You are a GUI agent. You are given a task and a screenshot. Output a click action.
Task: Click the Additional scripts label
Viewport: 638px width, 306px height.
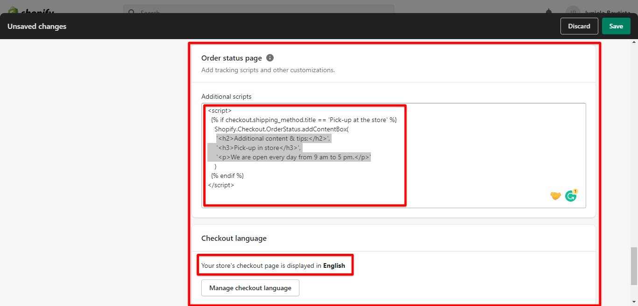tap(226, 96)
